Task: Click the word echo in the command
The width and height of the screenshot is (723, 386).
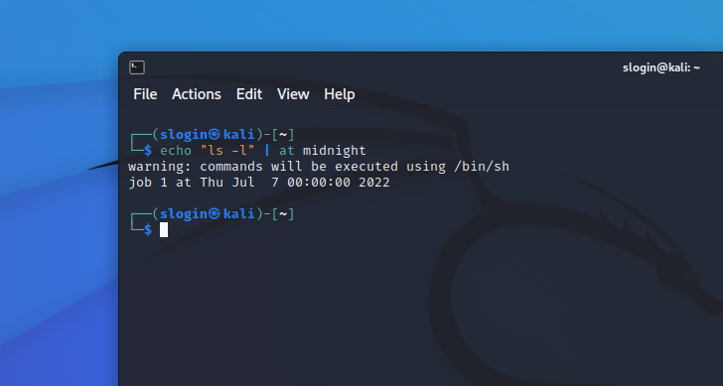Action: click(176, 151)
